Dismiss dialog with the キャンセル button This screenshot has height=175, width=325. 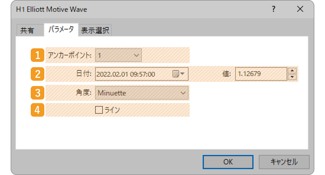[x=284, y=162]
